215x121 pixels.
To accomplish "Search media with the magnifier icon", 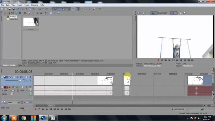I will pyautogui.click(x=58, y=13).
